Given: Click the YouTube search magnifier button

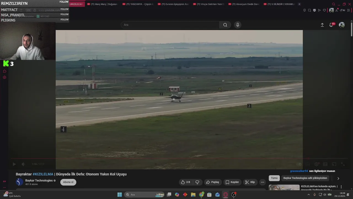Looking at the screenshot, I should (x=225, y=25).
